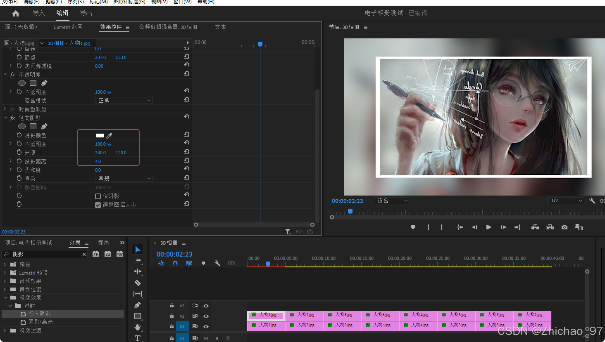Open program monitor settings wrench
Screen dimensions: 605x342
coord(592,200)
